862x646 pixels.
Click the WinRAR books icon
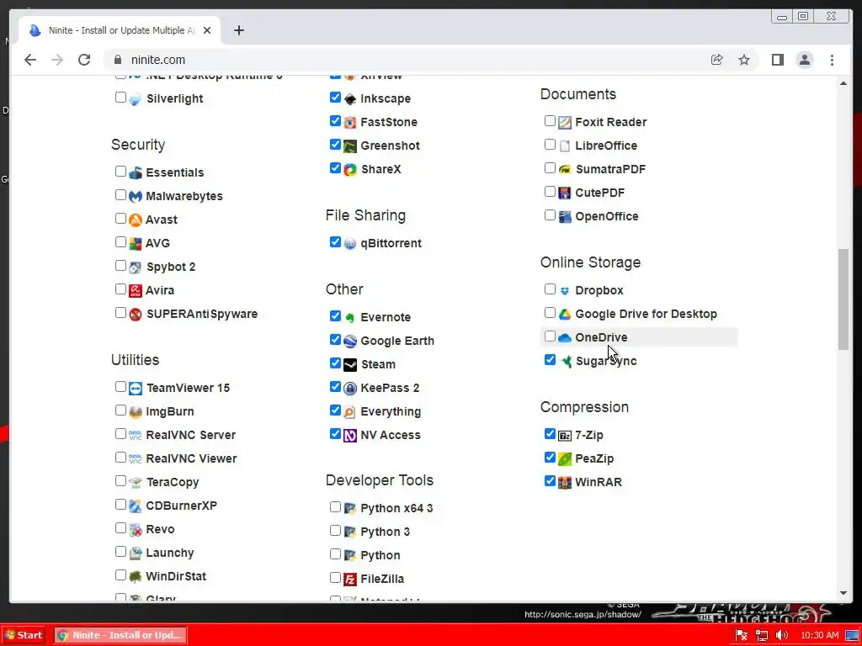click(x=565, y=483)
